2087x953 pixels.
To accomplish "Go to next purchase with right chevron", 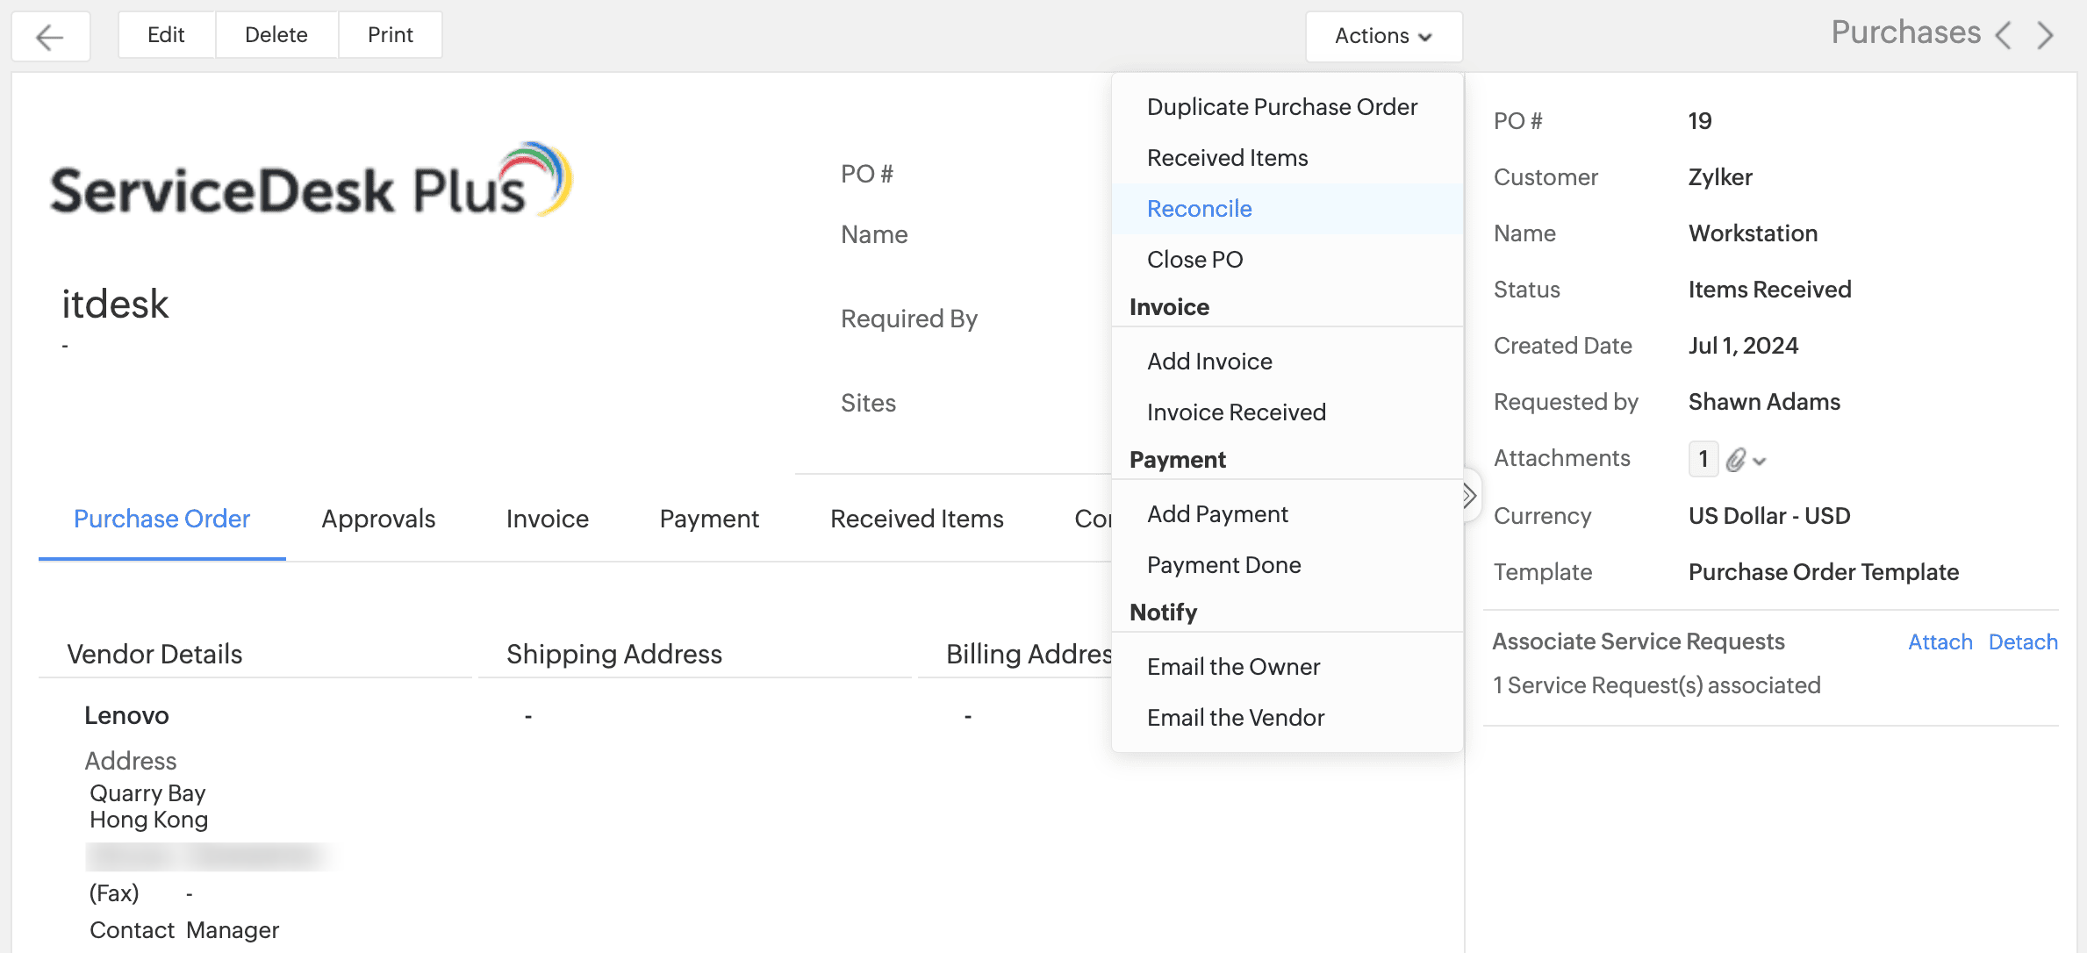I will pyautogui.click(x=2046, y=36).
